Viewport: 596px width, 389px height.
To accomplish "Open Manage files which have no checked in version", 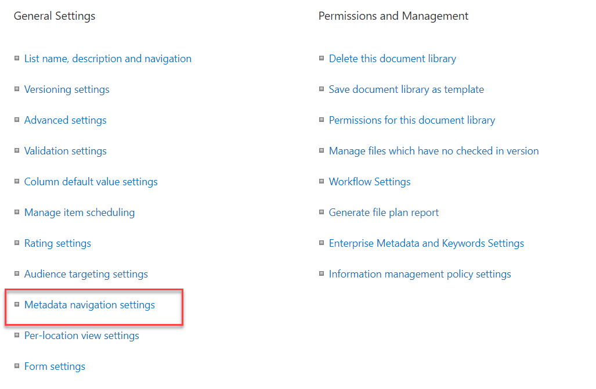I will click(x=434, y=150).
